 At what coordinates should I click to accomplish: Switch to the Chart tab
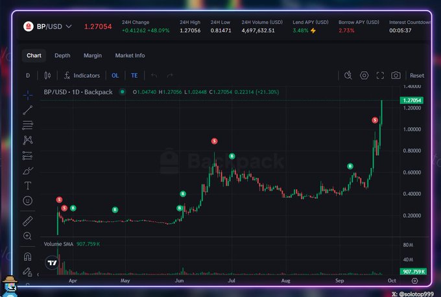tap(34, 55)
